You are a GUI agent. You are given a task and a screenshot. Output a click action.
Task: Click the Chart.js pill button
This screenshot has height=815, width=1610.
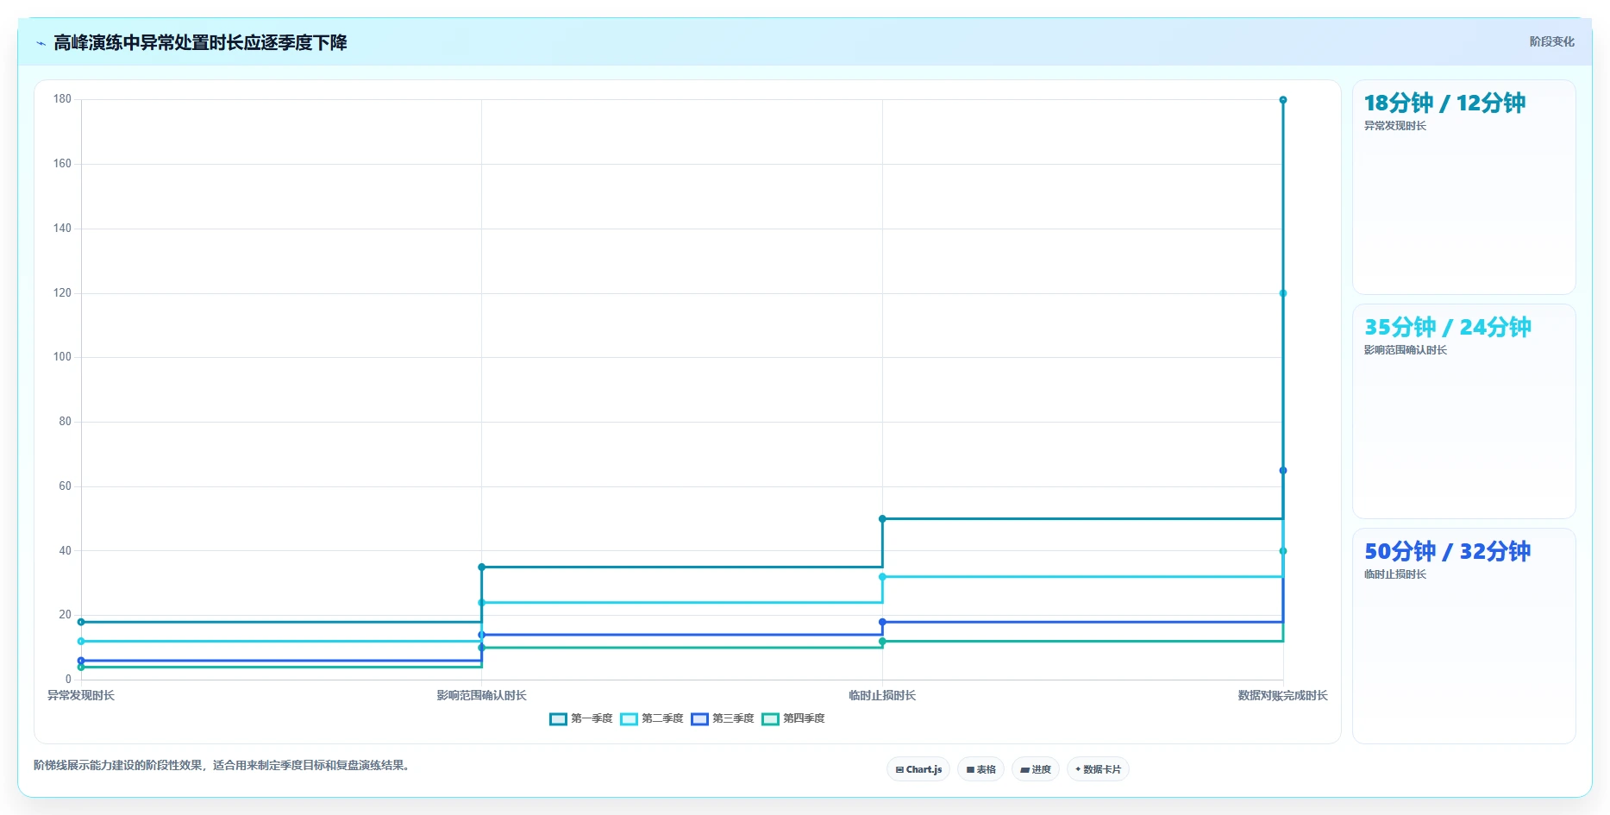click(x=918, y=769)
